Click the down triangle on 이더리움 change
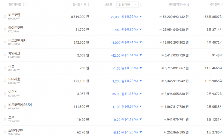The height and width of the screenshot is (138, 224). click(x=141, y=81)
